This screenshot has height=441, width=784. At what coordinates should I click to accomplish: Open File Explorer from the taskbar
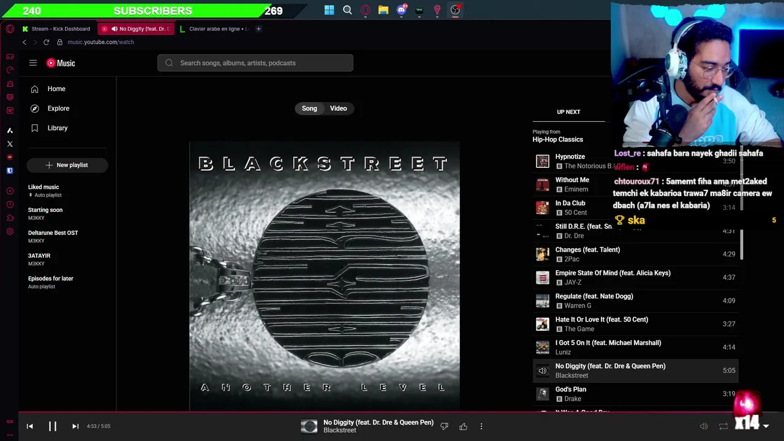click(x=383, y=10)
